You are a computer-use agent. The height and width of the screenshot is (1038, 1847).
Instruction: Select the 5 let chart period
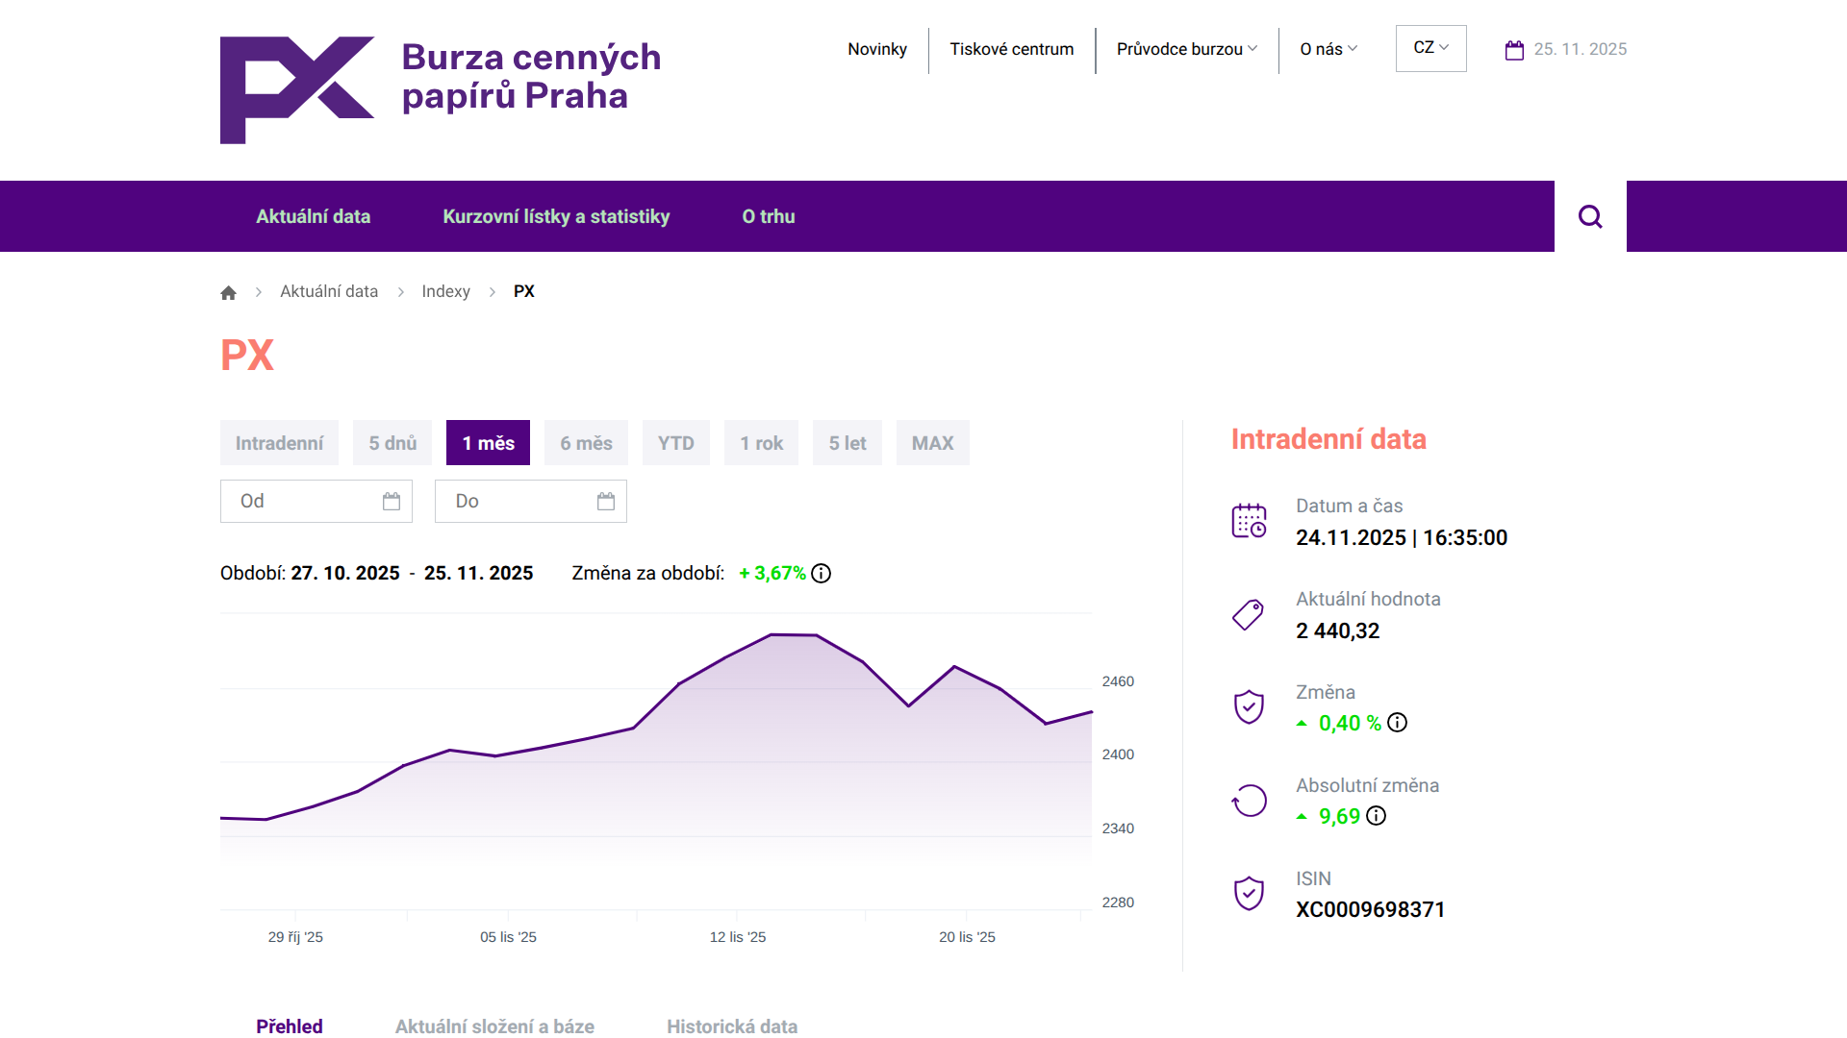848,443
